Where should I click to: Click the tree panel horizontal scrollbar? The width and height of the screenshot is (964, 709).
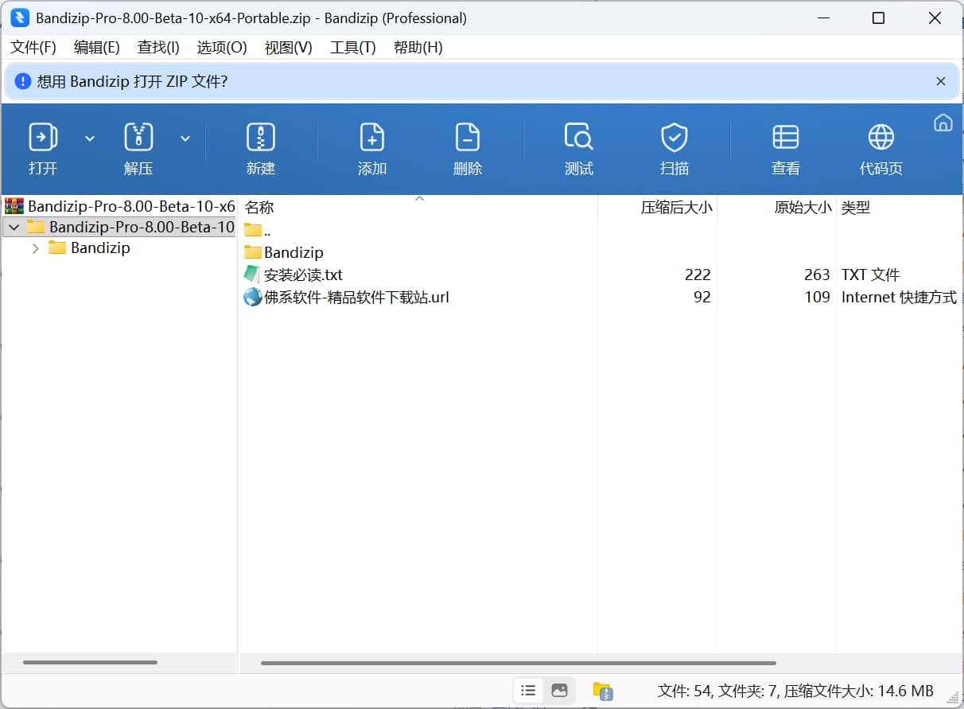pyautogui.click(x=90, y=662)
